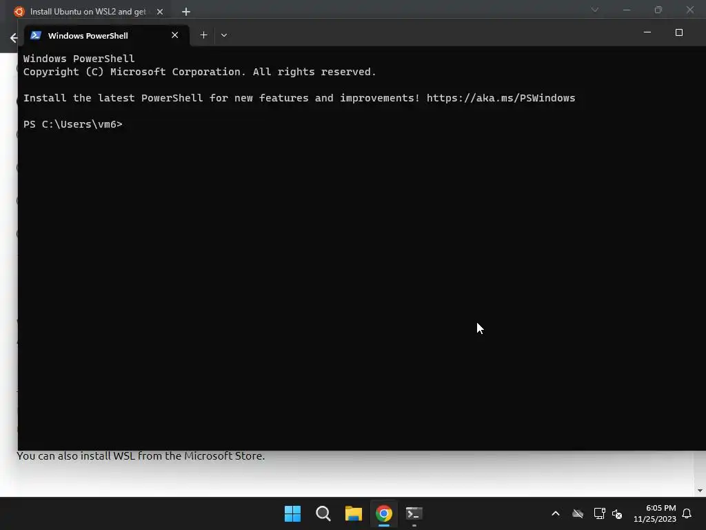Click text 'You can also install WSL from the Microsoft Store.'
The image size is (706, 530).
pyautogui.click(x=141, y=456)
